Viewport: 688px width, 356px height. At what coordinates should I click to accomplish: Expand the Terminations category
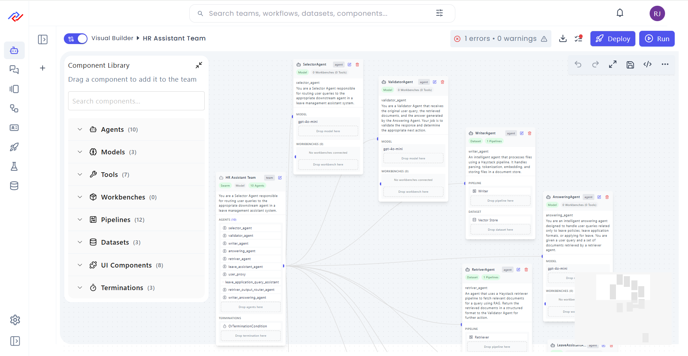coord(80,288)
